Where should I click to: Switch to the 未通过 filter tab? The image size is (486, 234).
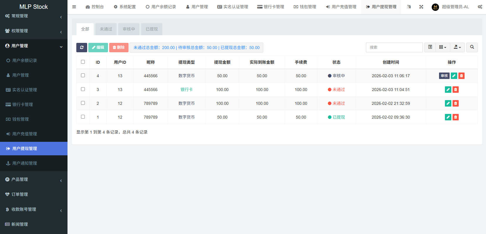coord(106,29)
